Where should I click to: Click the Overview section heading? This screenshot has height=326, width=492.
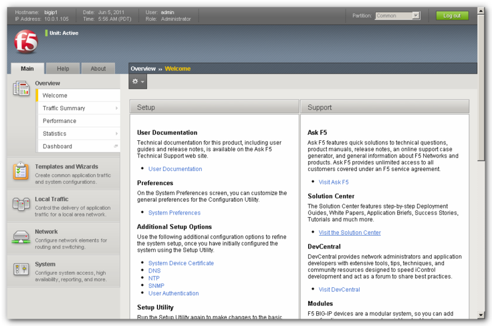coord(47,83)
